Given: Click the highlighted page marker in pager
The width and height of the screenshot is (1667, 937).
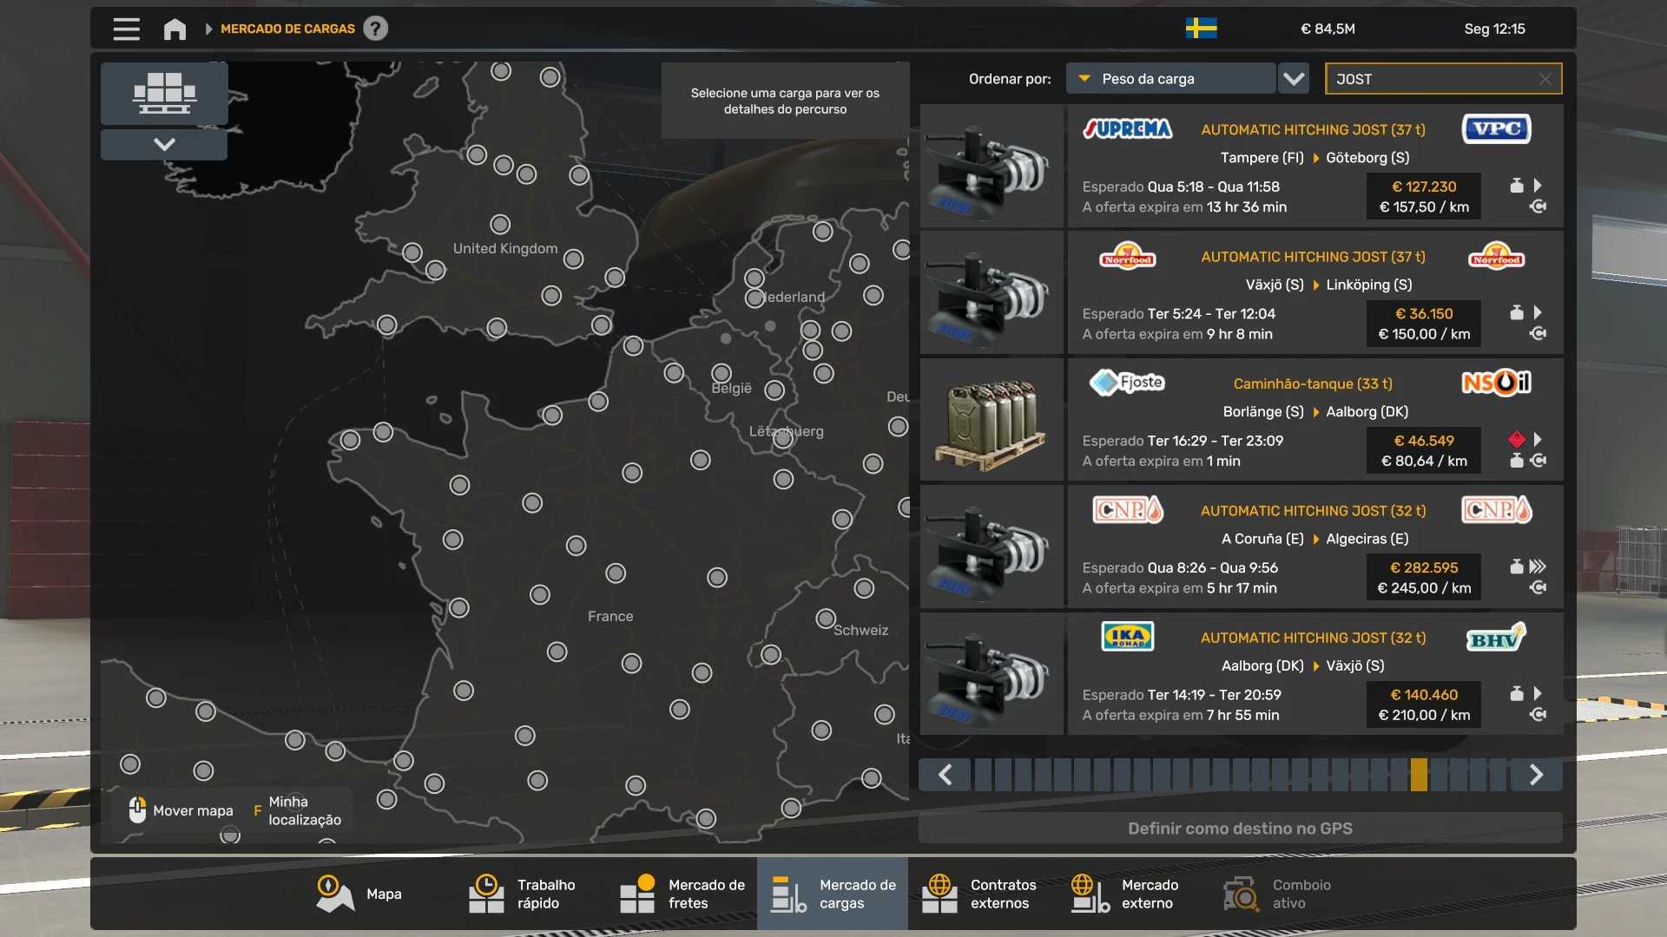Looking at the screenshot, I should pyautogui.click(x=1419, y=774).
